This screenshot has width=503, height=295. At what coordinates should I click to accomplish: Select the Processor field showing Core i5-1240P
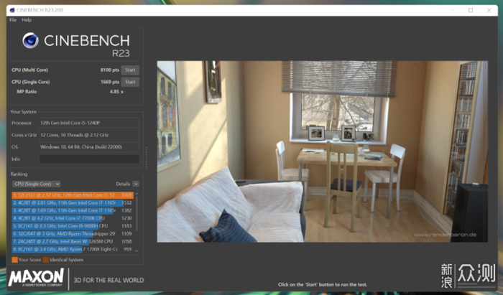pyautogui.click(x=89, y=123)
